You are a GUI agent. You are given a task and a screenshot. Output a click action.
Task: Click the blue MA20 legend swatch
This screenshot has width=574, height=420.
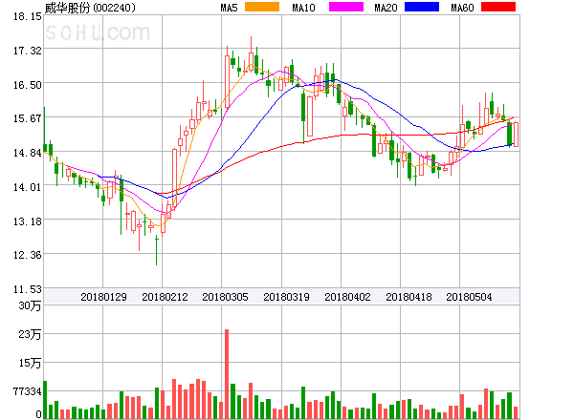[x=422, y=7]
